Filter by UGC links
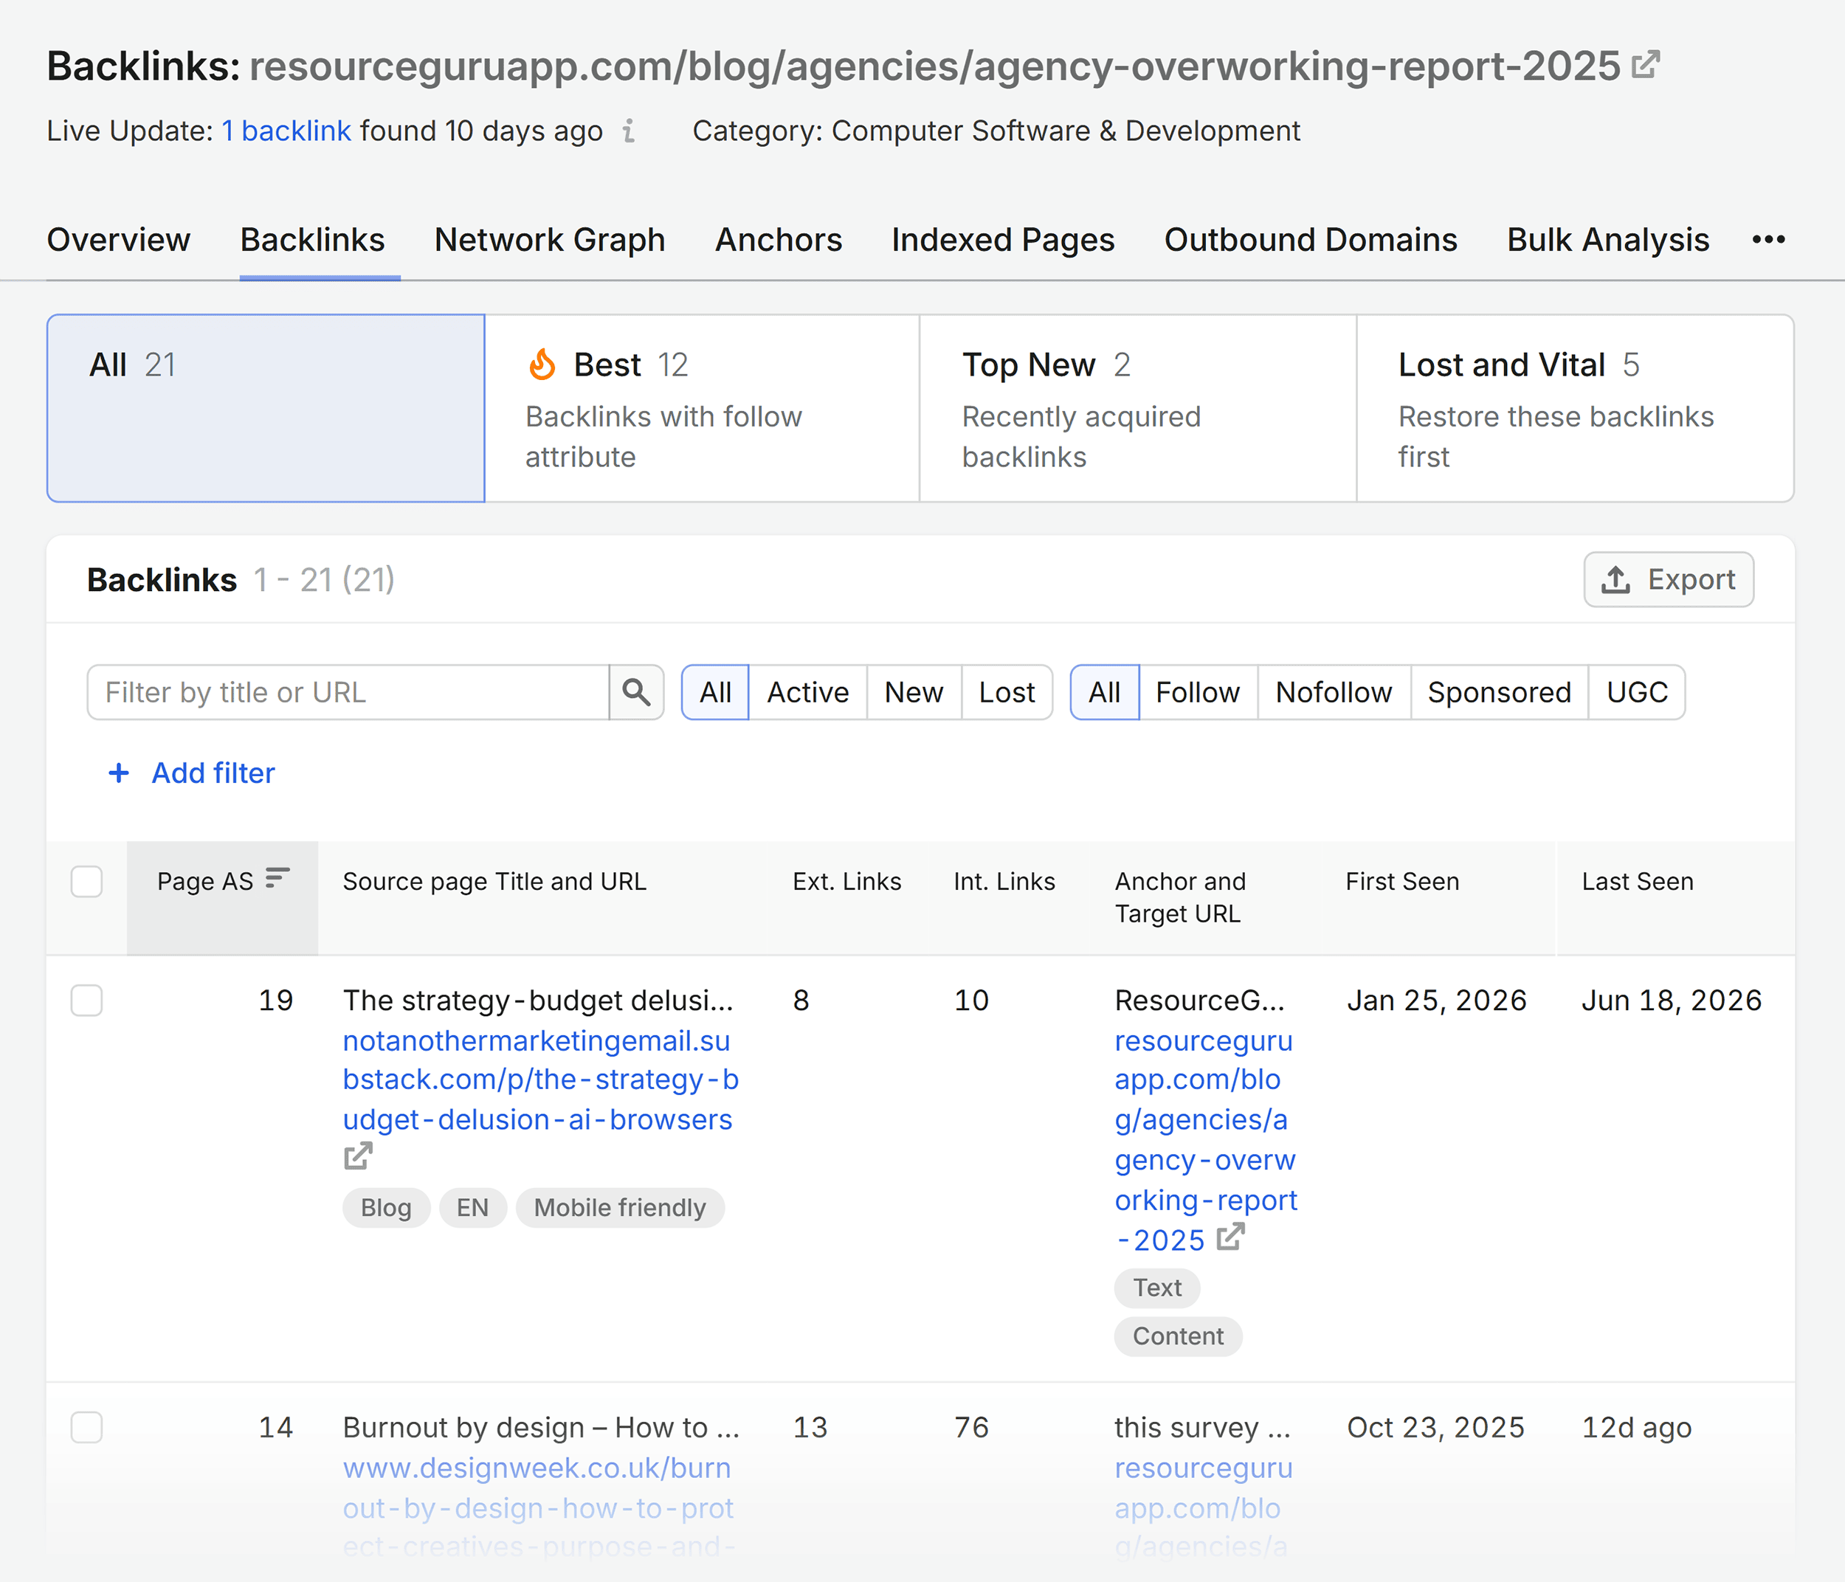Image resolution: width=1845 pixels, height=1582 pixels. [x=1637, y=691]
